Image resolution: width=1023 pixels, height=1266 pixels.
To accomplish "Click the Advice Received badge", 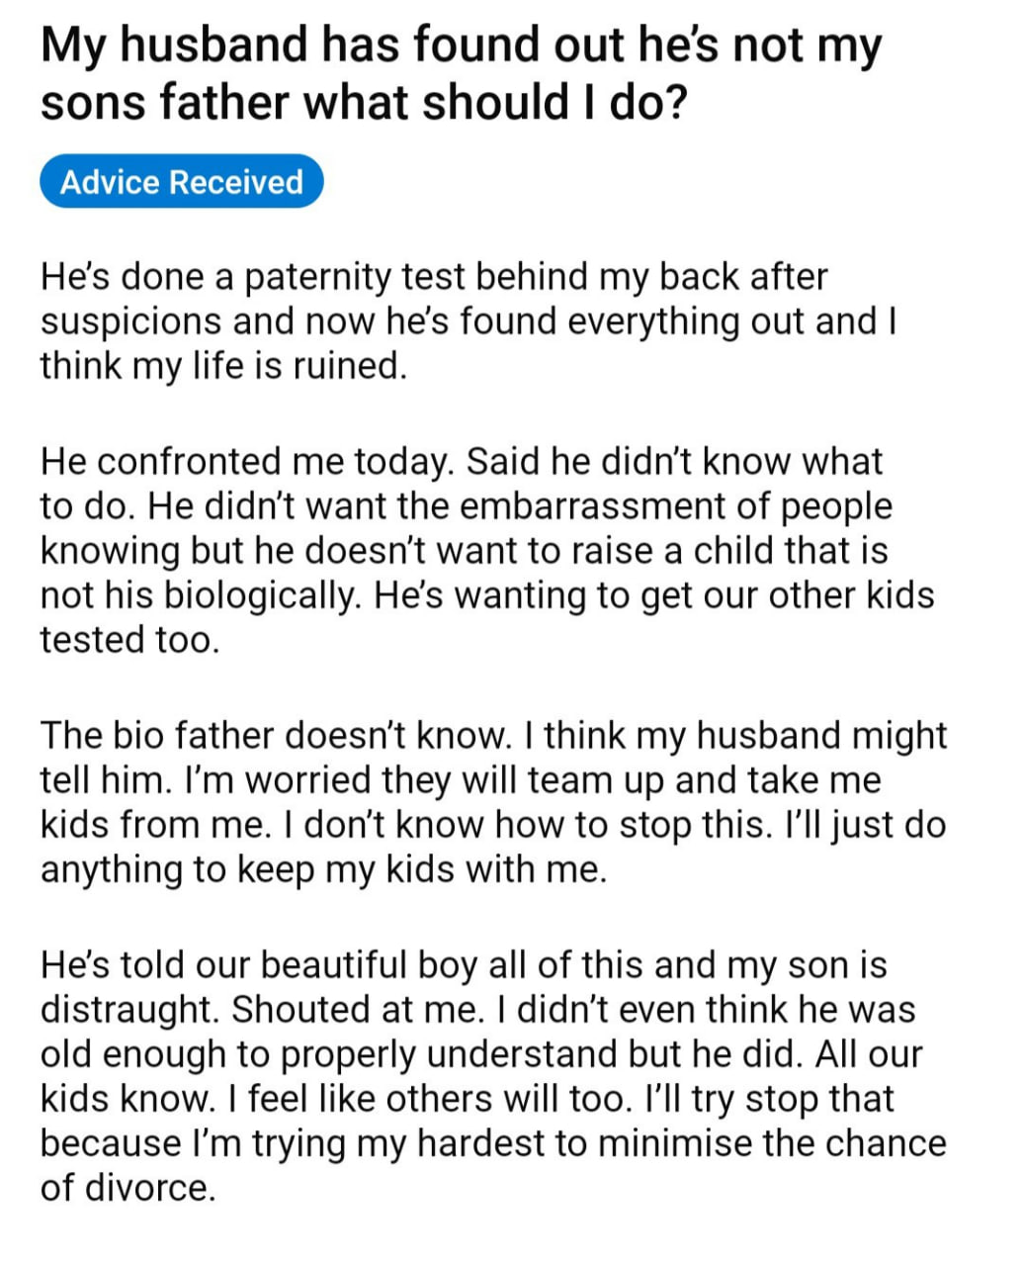I will coord(182,182).
